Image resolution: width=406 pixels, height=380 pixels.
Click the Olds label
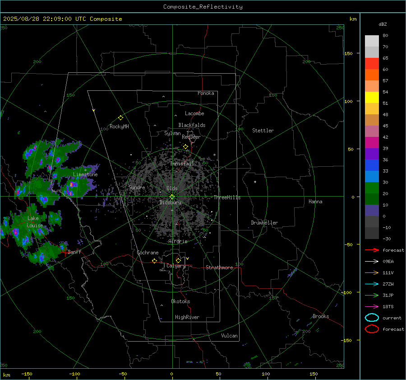click(x=172, y=188)
